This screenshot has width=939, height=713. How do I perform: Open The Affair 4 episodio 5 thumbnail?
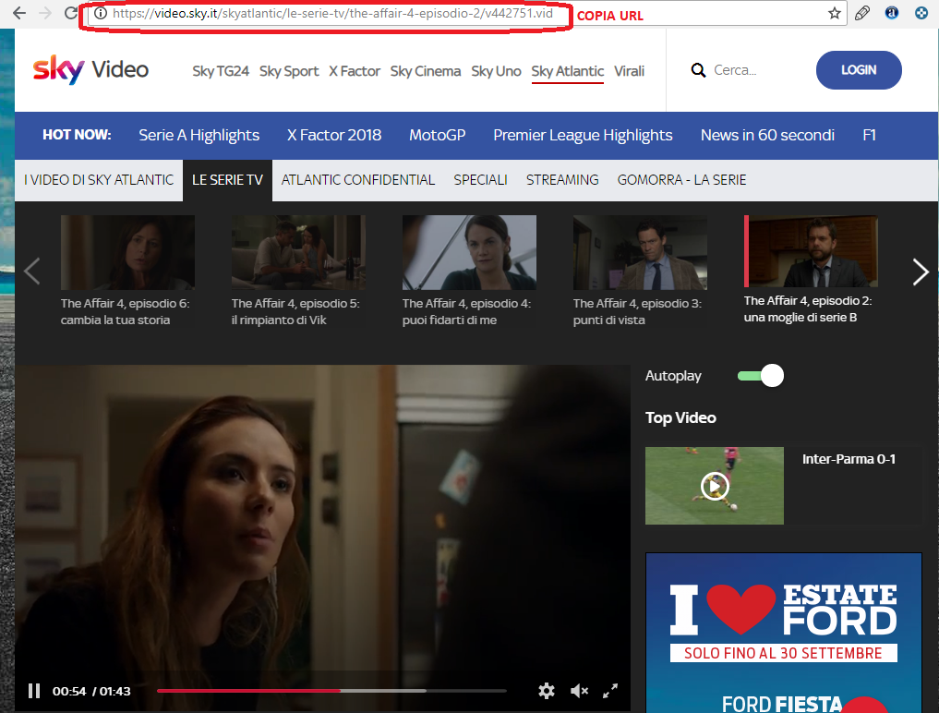(x=298, y=252)
